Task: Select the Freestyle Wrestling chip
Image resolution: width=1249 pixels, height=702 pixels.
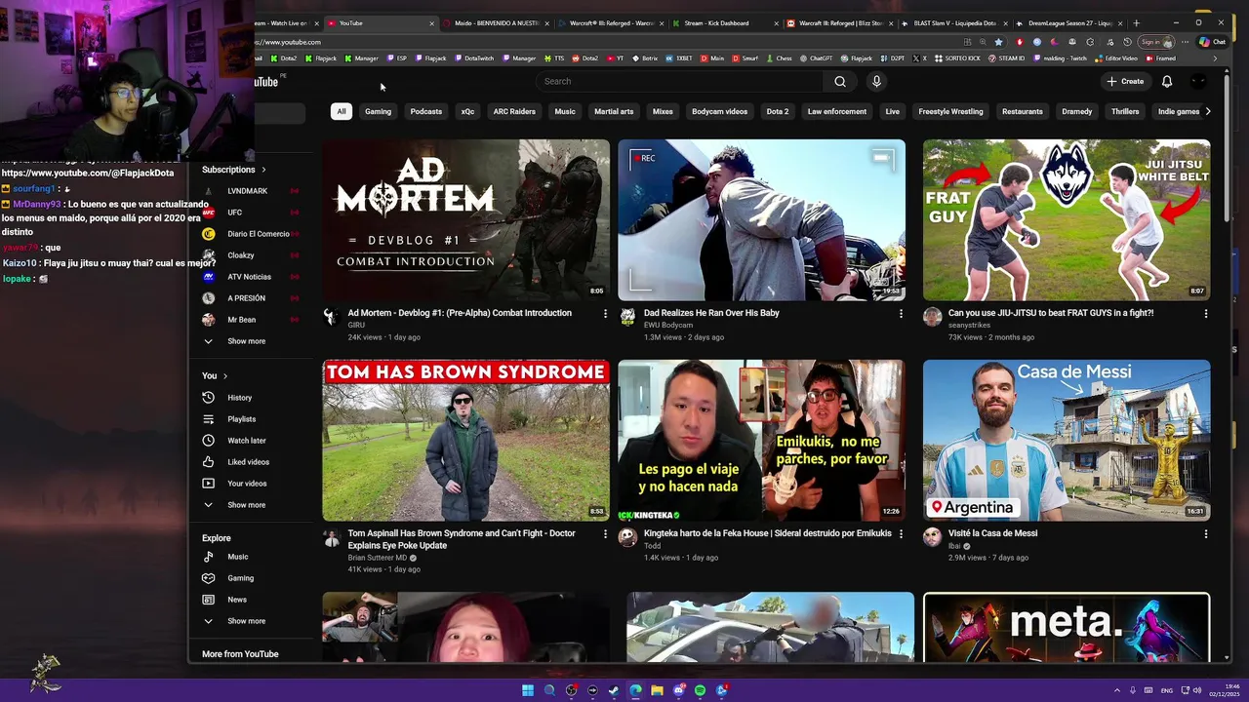Action: (x=950, y=111)
